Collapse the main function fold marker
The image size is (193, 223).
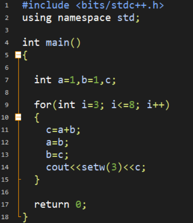pyautogui.click(x=18, y=55)
